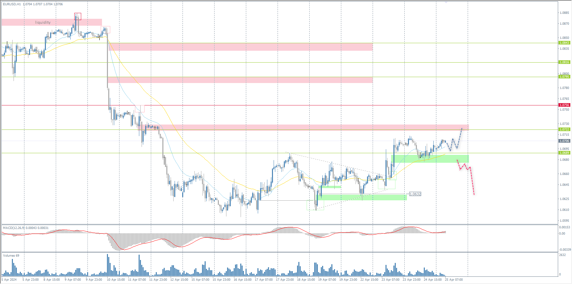Click the green 1.0816 price level tag
The height and width of the screenshot is (284, 572).
[x=564, y=62]
